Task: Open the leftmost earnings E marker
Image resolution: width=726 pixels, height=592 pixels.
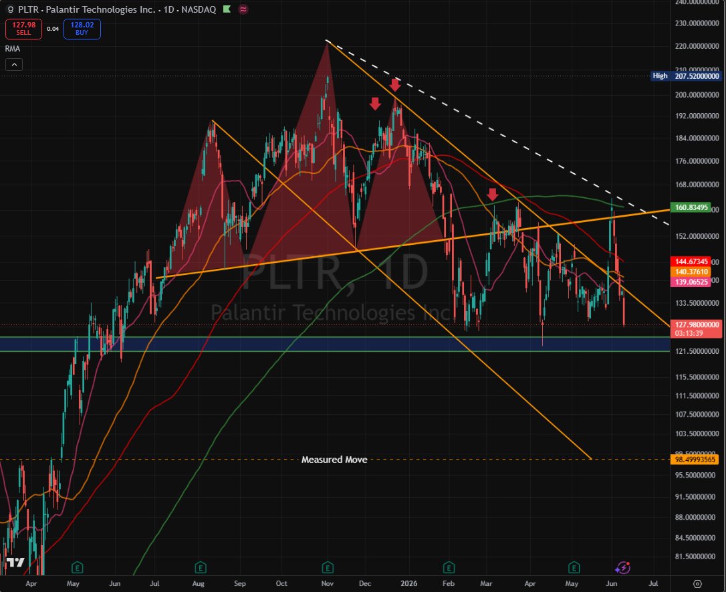Action: tap(78, 567)
